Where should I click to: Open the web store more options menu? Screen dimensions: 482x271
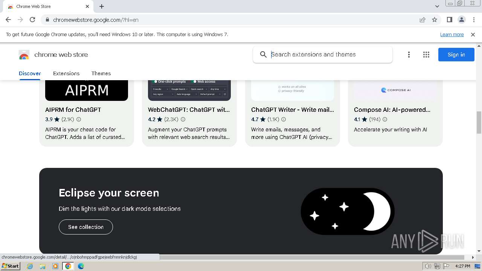tap(409, 55)
